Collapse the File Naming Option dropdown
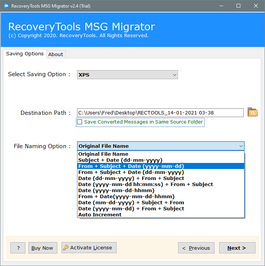Image resolution: width=265 pixels, height=266 pixels. pos(241,146)
